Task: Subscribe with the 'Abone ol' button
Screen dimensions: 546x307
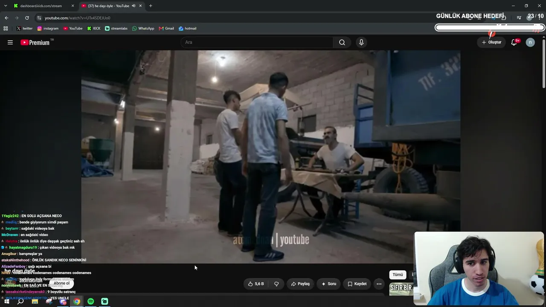Action: (x=61, y=283)
